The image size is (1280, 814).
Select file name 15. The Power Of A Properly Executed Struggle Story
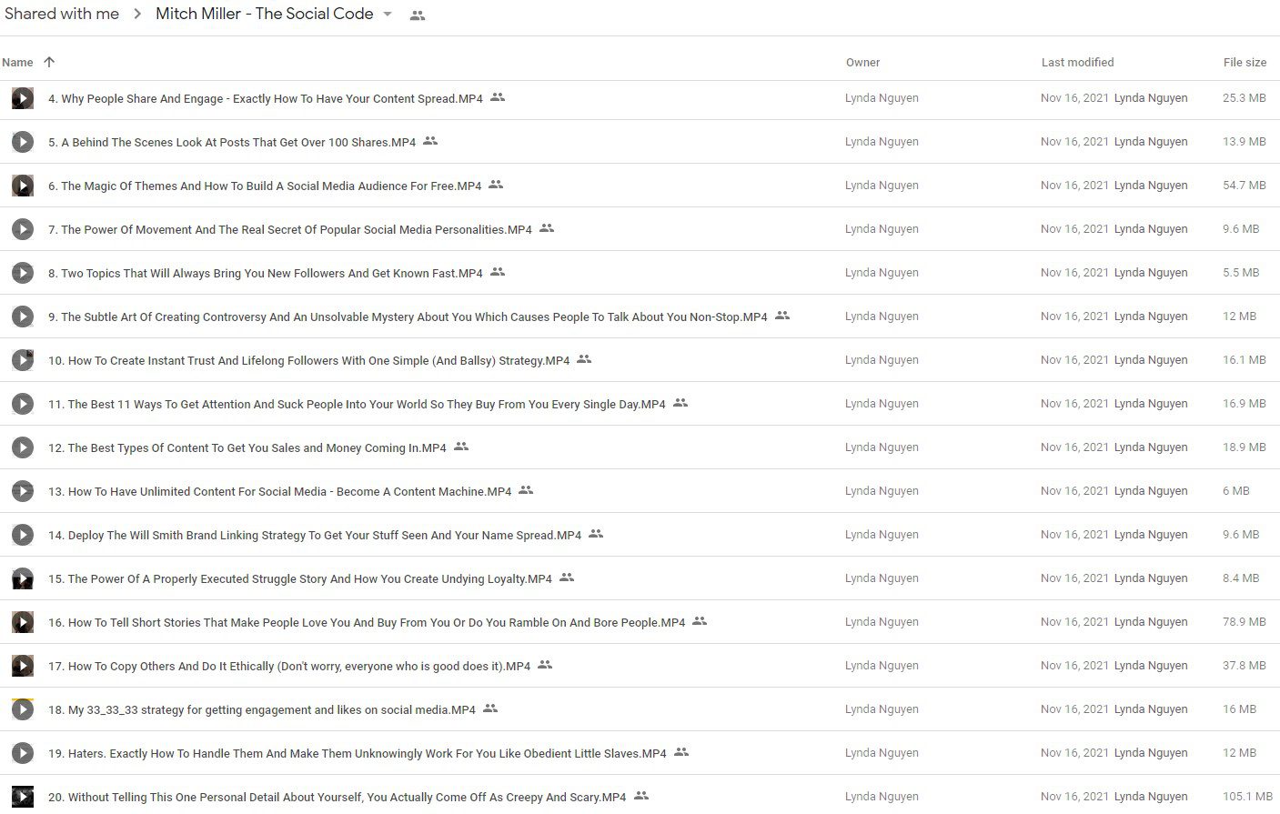(300, 578)
